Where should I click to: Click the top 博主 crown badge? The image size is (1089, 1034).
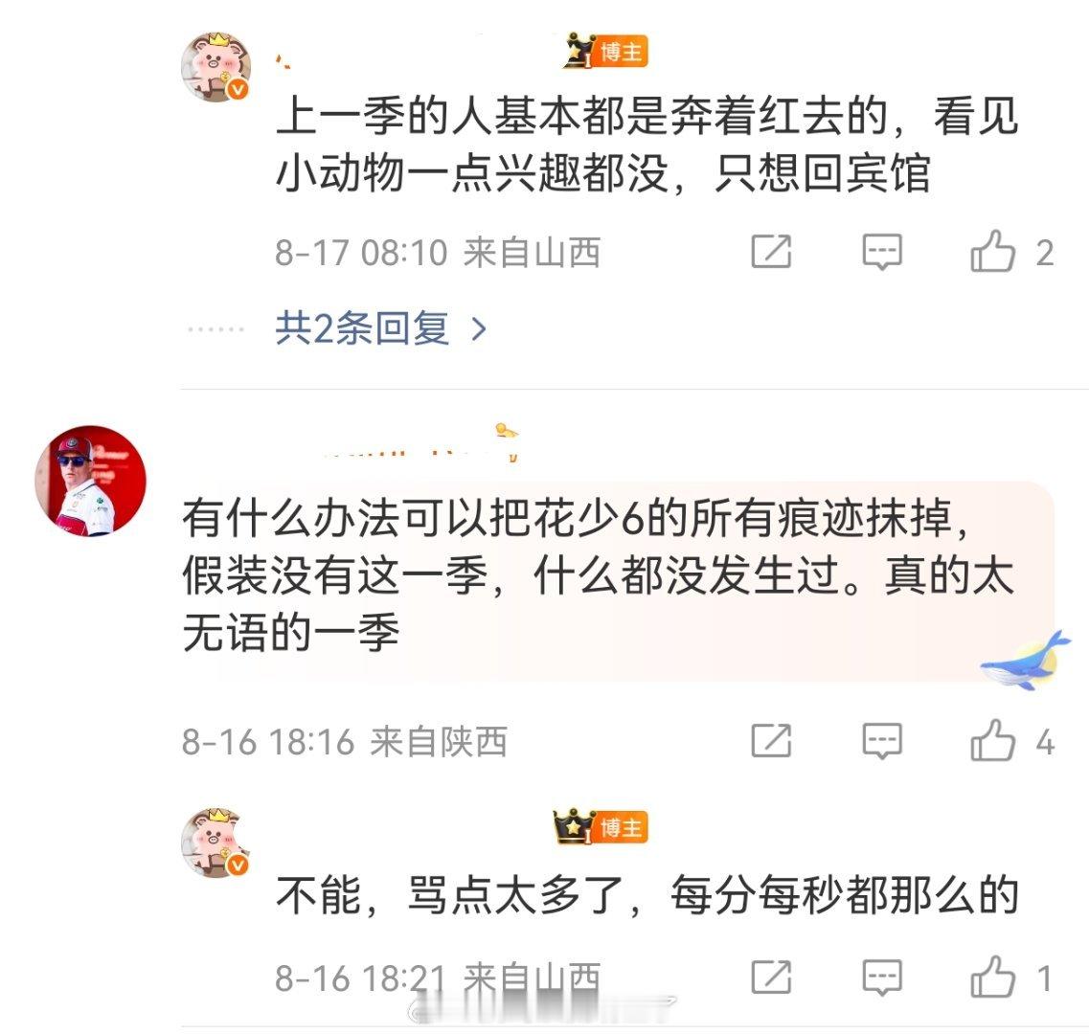(605, 51)
